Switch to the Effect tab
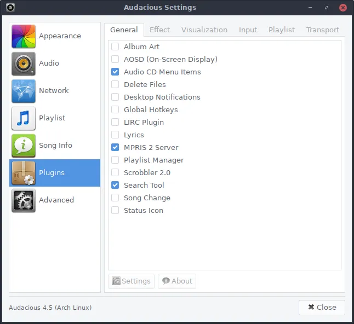 (x=159, y=30)
